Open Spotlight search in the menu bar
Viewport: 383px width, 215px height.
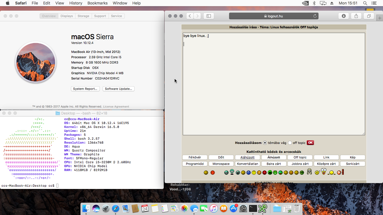(x=365, y=3)
